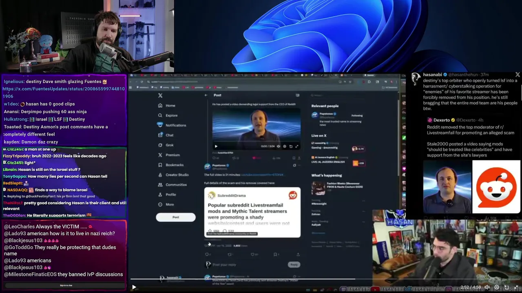
Task: Bookmark the tweet from the bottom action row
Action: pos(275,254)
